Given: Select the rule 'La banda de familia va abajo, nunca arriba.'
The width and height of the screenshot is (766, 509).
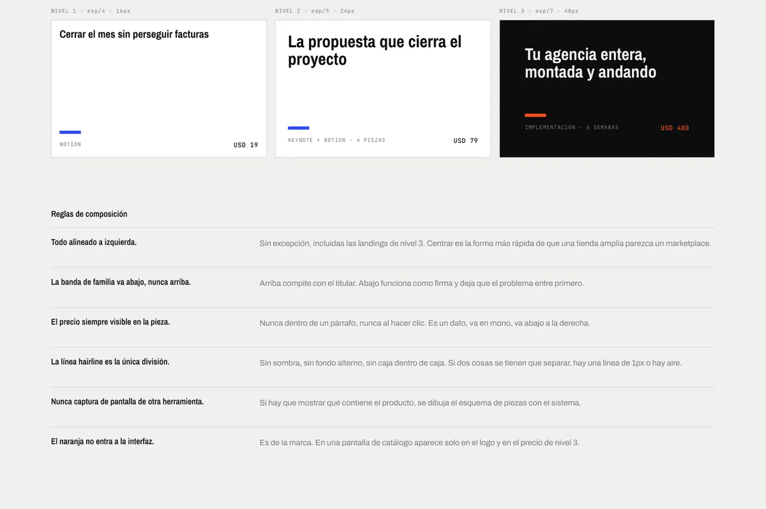Looking at the screenshot, I should coord(121,282).
